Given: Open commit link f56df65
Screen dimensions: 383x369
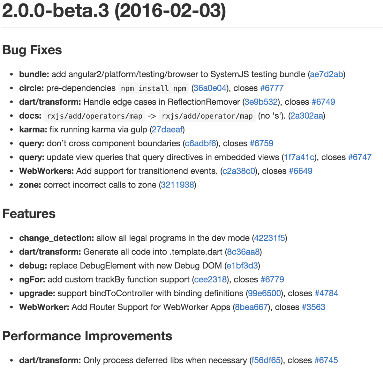Looking at the screenshot, I should pyautogui.click(x=266, y=360).
